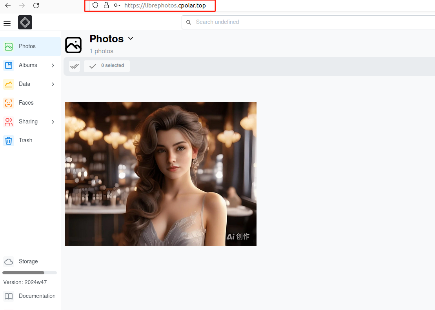Image resolution: width=435 pixels, height=310 pixels.
Task: Expand the Sharing submenu chevron
Action: (53, 122)
